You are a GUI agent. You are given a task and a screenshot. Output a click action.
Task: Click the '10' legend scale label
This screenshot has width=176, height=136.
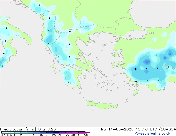tap(35, 135)
